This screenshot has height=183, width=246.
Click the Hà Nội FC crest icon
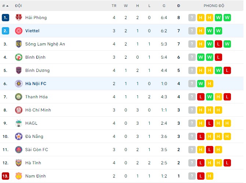tap(19, 84)
